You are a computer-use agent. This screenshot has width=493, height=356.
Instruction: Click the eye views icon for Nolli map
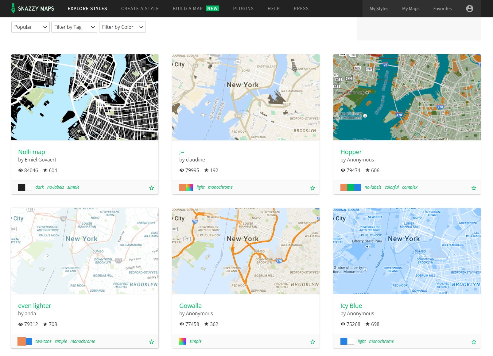click(21, 170)
